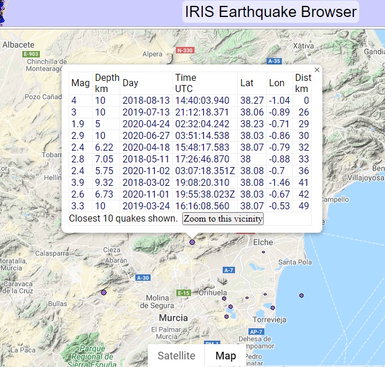The height and width of the screenshot is (367, 385).
Task: Click the AP-7 highway shield
Action: 256,332
